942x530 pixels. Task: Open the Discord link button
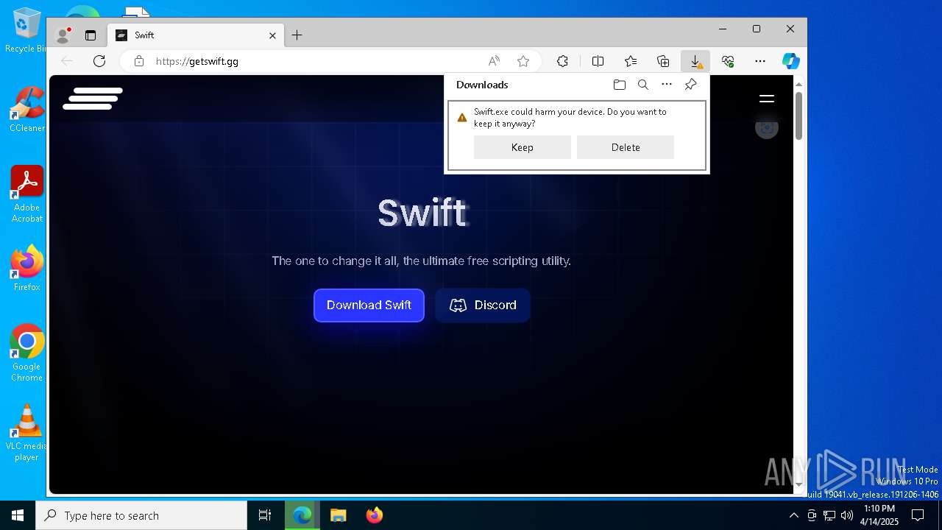[x=483, y=305]
